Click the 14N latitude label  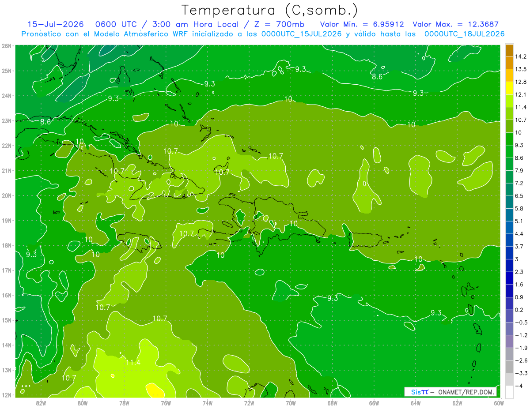click(x=7, y=345)
